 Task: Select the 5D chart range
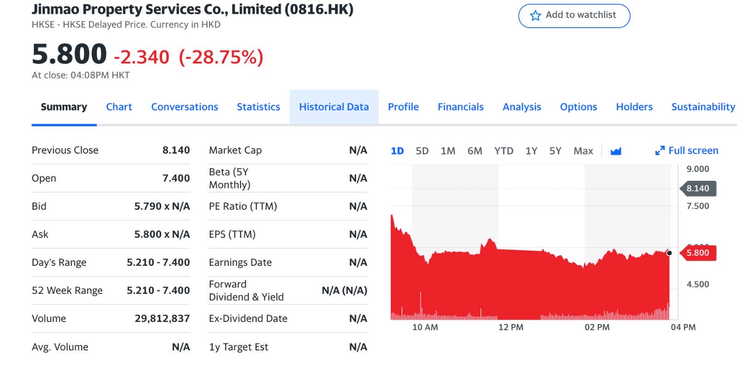[422, 151]
